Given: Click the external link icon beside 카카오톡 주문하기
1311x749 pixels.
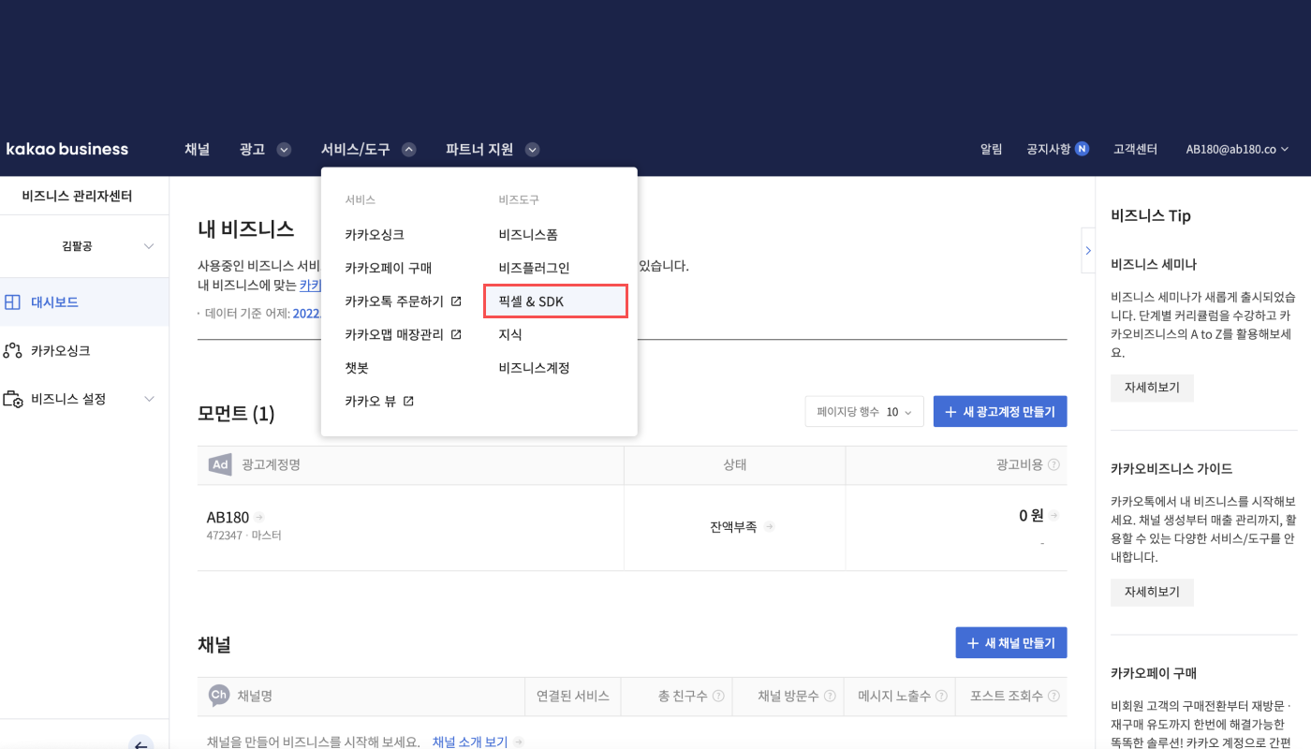Looking at the screenshot, I should (456, 301).
